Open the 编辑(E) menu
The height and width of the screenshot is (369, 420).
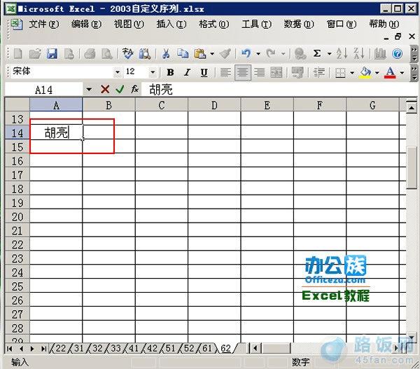point(86,25)
